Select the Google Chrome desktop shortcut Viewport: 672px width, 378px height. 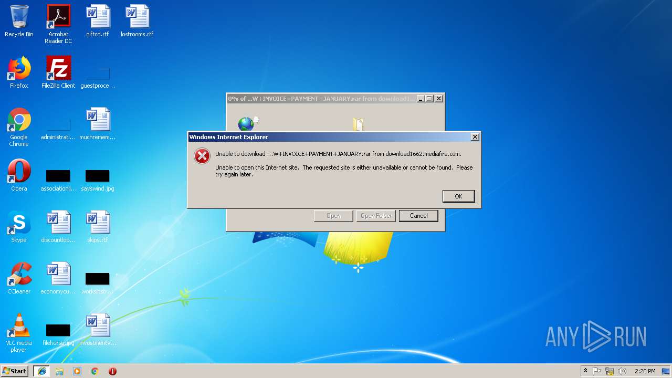coord(19,127)
